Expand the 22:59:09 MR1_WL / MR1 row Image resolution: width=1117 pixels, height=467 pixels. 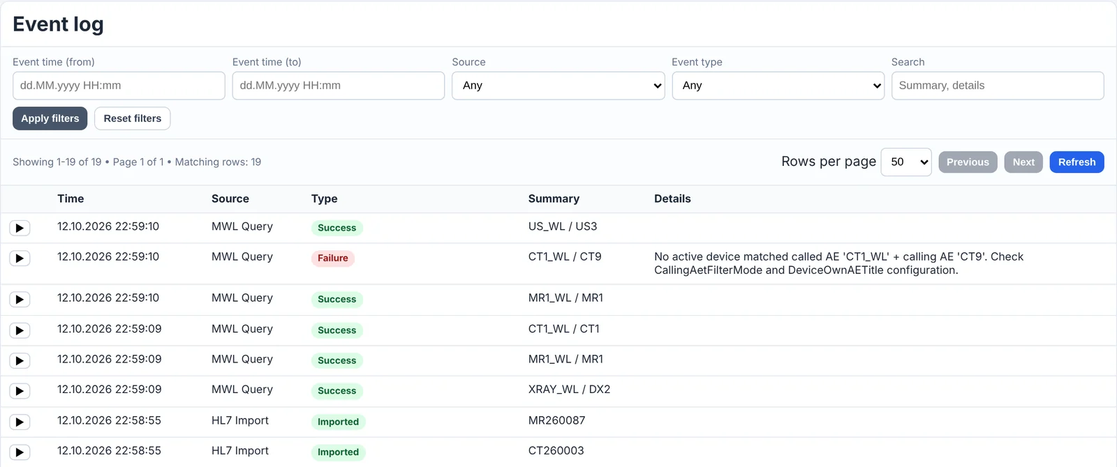(20, 361)
